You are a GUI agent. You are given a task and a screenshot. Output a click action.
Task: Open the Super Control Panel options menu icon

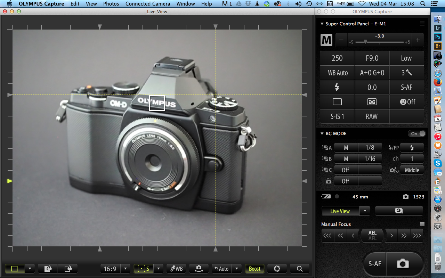pyautogui.click(x=422, y=24)
